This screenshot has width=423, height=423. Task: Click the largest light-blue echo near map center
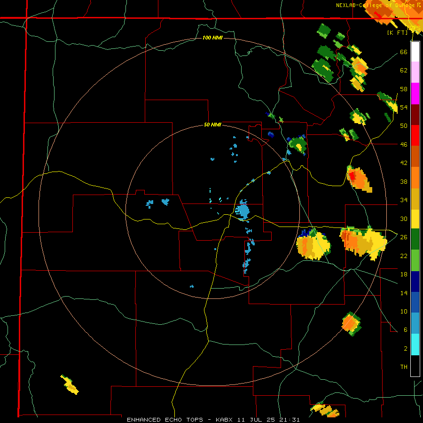[x=243, y=211]
